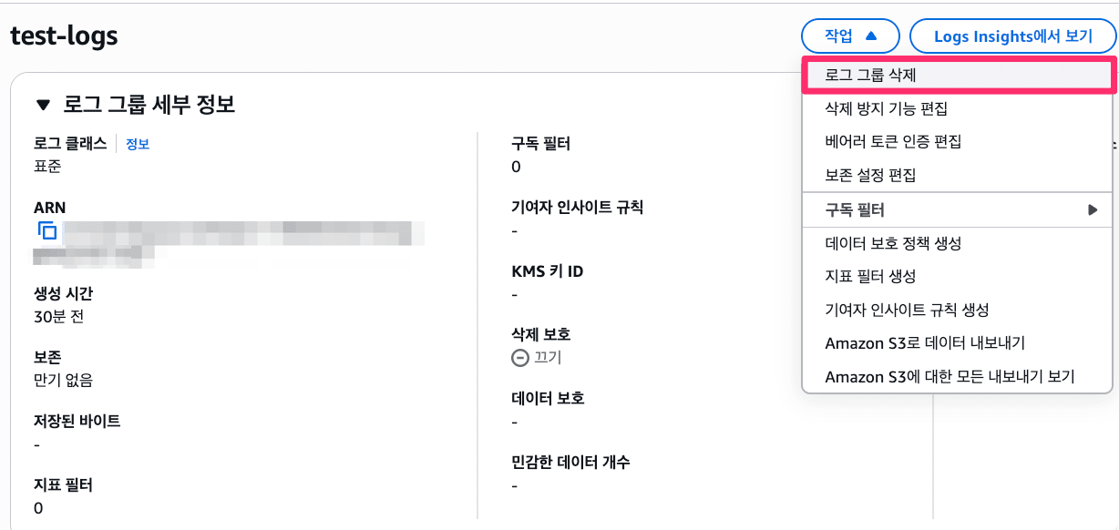This screenshot has width=1119, height=530.
Task: Click the test-logs page heading
Action: point(64,36)
